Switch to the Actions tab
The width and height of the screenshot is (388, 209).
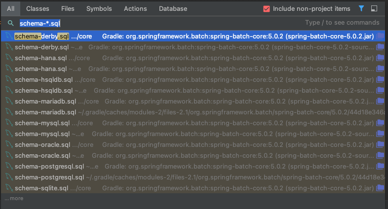135,9
